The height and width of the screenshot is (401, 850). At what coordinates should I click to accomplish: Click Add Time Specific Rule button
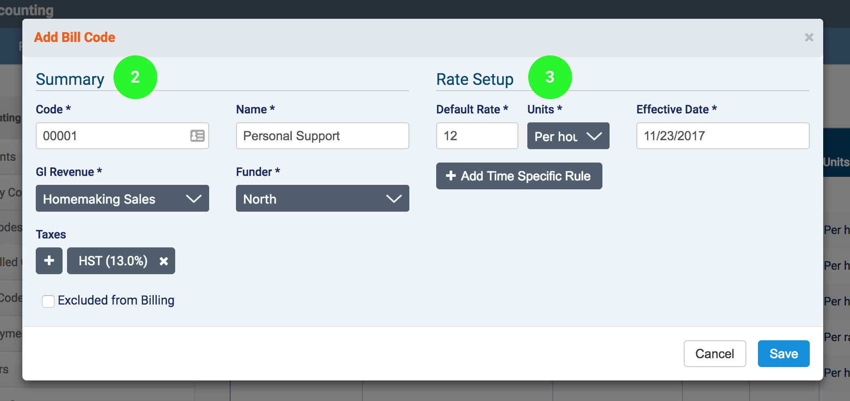click(x=519, y=176)
